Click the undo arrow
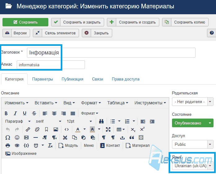Screen dimensions: 216x174 point(8,129)
